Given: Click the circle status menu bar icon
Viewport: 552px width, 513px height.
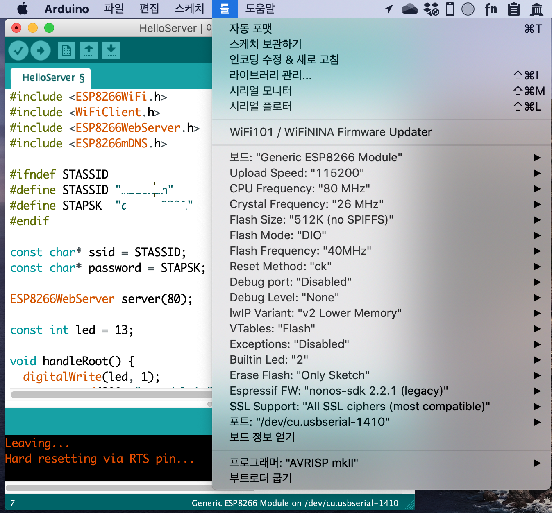Looking at the screenshot, I should (x=468, y=9).
